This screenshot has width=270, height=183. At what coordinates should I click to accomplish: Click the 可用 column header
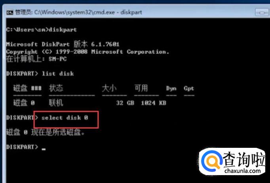[x=141, y=88]
